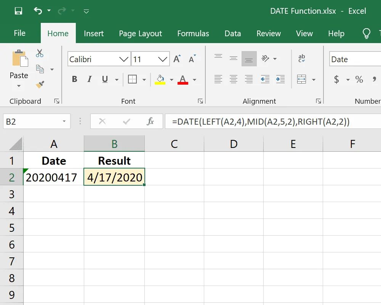Open Fill Color dropdown arrow

tap(171, 80)
